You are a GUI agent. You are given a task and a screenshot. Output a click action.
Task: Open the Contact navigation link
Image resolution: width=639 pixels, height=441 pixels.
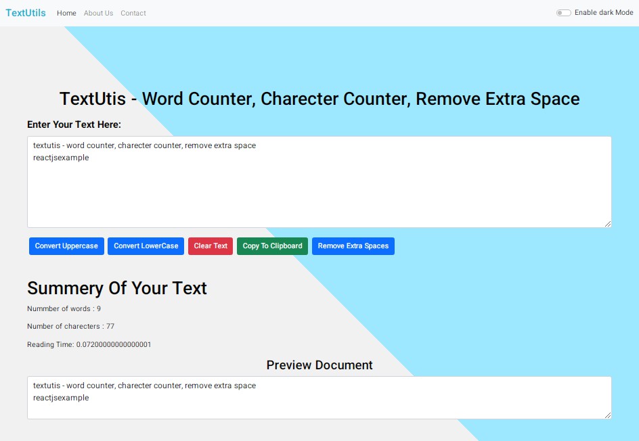point(133,13)
